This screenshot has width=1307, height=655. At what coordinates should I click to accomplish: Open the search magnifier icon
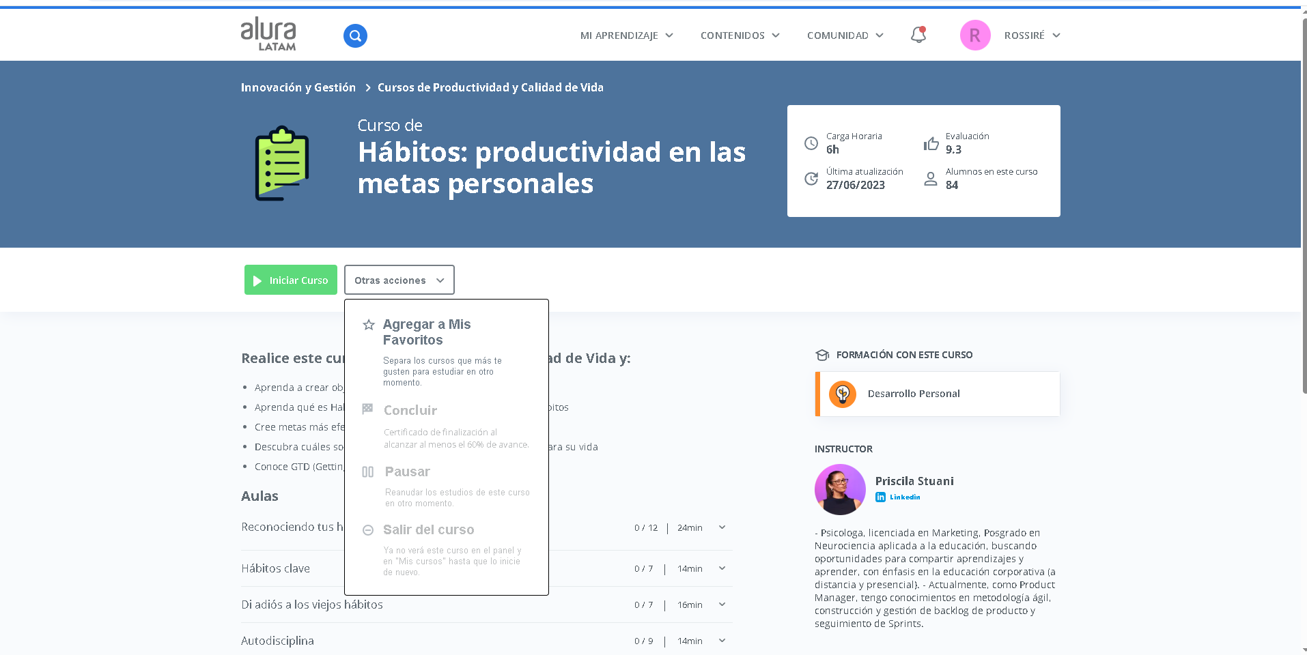click(x=354, y=35)
